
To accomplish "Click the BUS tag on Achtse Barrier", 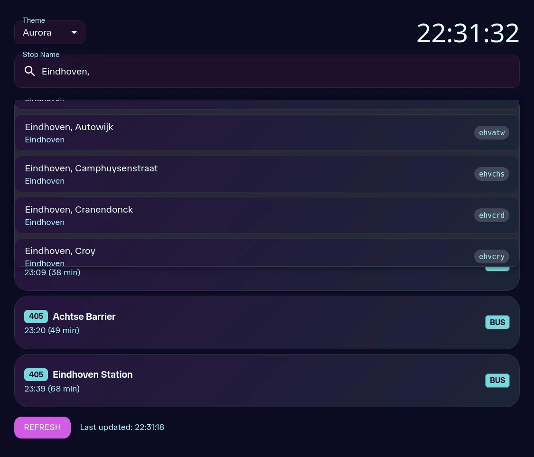I will point(497,323).
